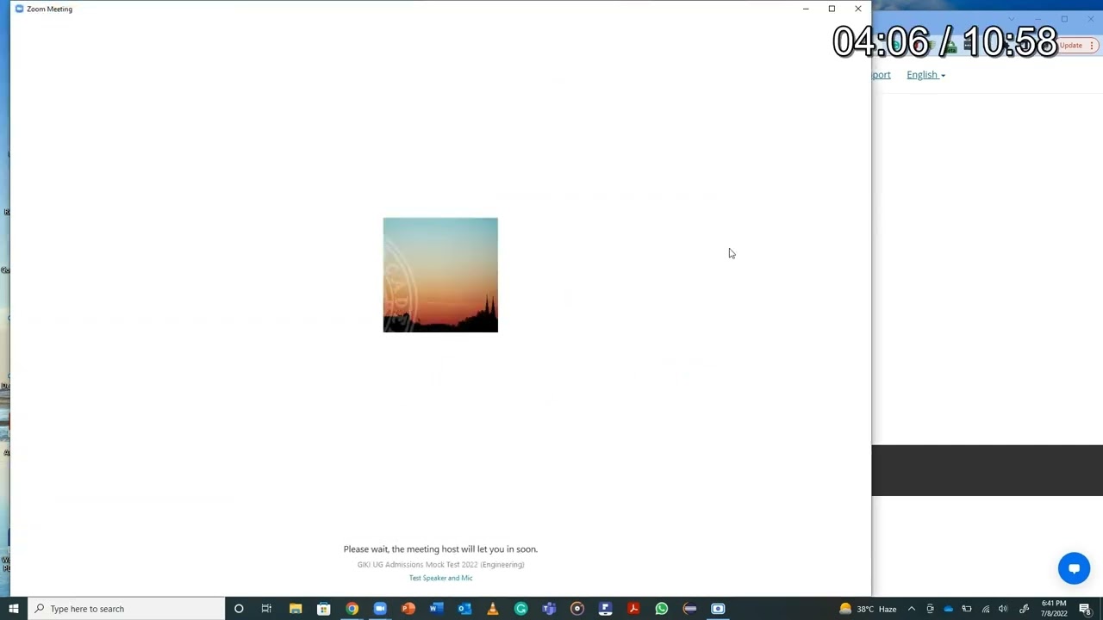The width and height of the screenshot is (1103, 620).
Task: Open VLC media player from taskbar
Action: click(493, 609)
